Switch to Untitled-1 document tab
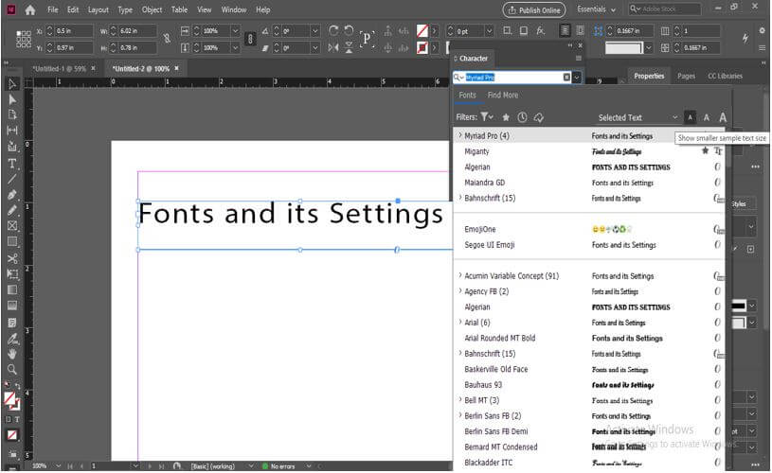The height and width of the screenshot is (473, 772). (61, 68)
